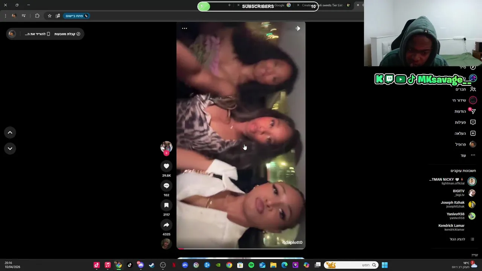This screenshot has width=482, height=271.
Task: Open Netflix icon in taskbar
Action: pos(174,265)
